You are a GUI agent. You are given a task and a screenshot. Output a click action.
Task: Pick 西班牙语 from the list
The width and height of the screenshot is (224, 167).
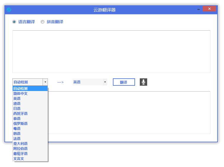coord(20,114)
